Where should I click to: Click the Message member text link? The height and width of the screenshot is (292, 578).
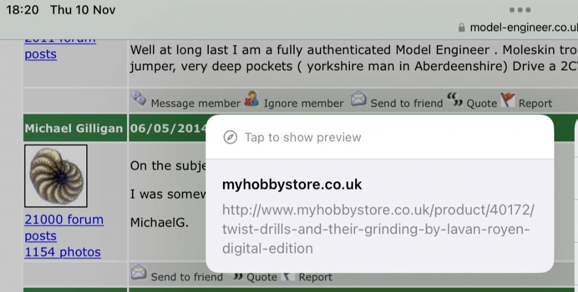point(196,103)
